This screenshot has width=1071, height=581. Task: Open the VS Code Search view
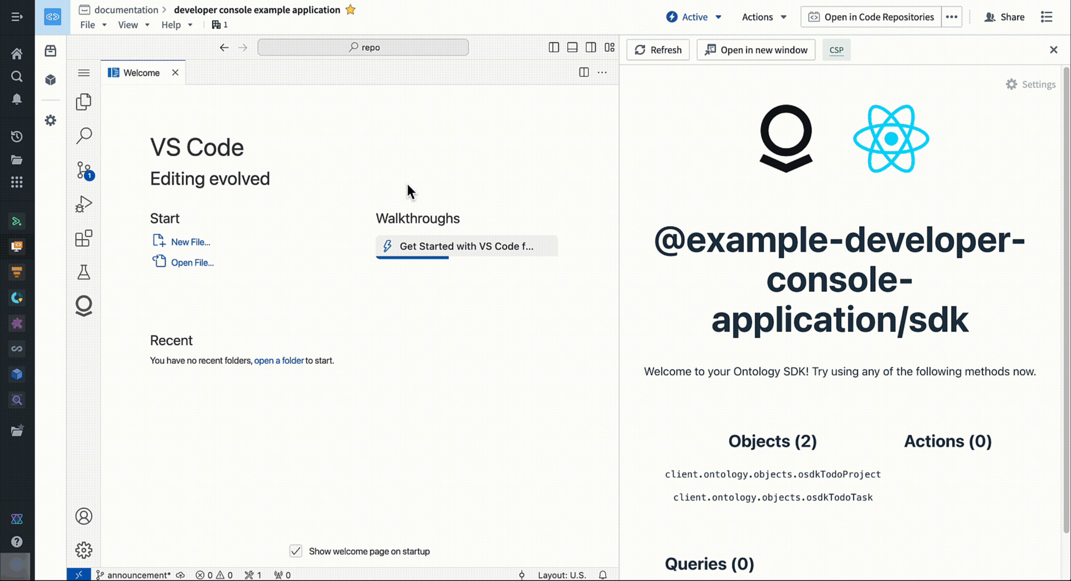point(84,136)
